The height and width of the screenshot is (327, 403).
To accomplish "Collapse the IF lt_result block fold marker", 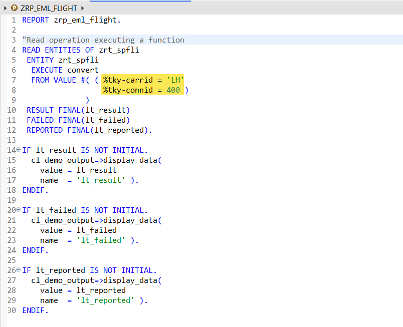I will click(18, 149).
